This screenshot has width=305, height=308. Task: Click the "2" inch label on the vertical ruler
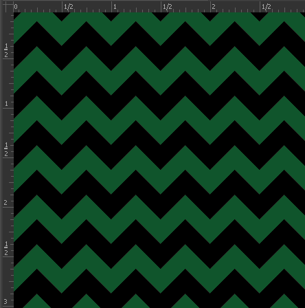5,203
